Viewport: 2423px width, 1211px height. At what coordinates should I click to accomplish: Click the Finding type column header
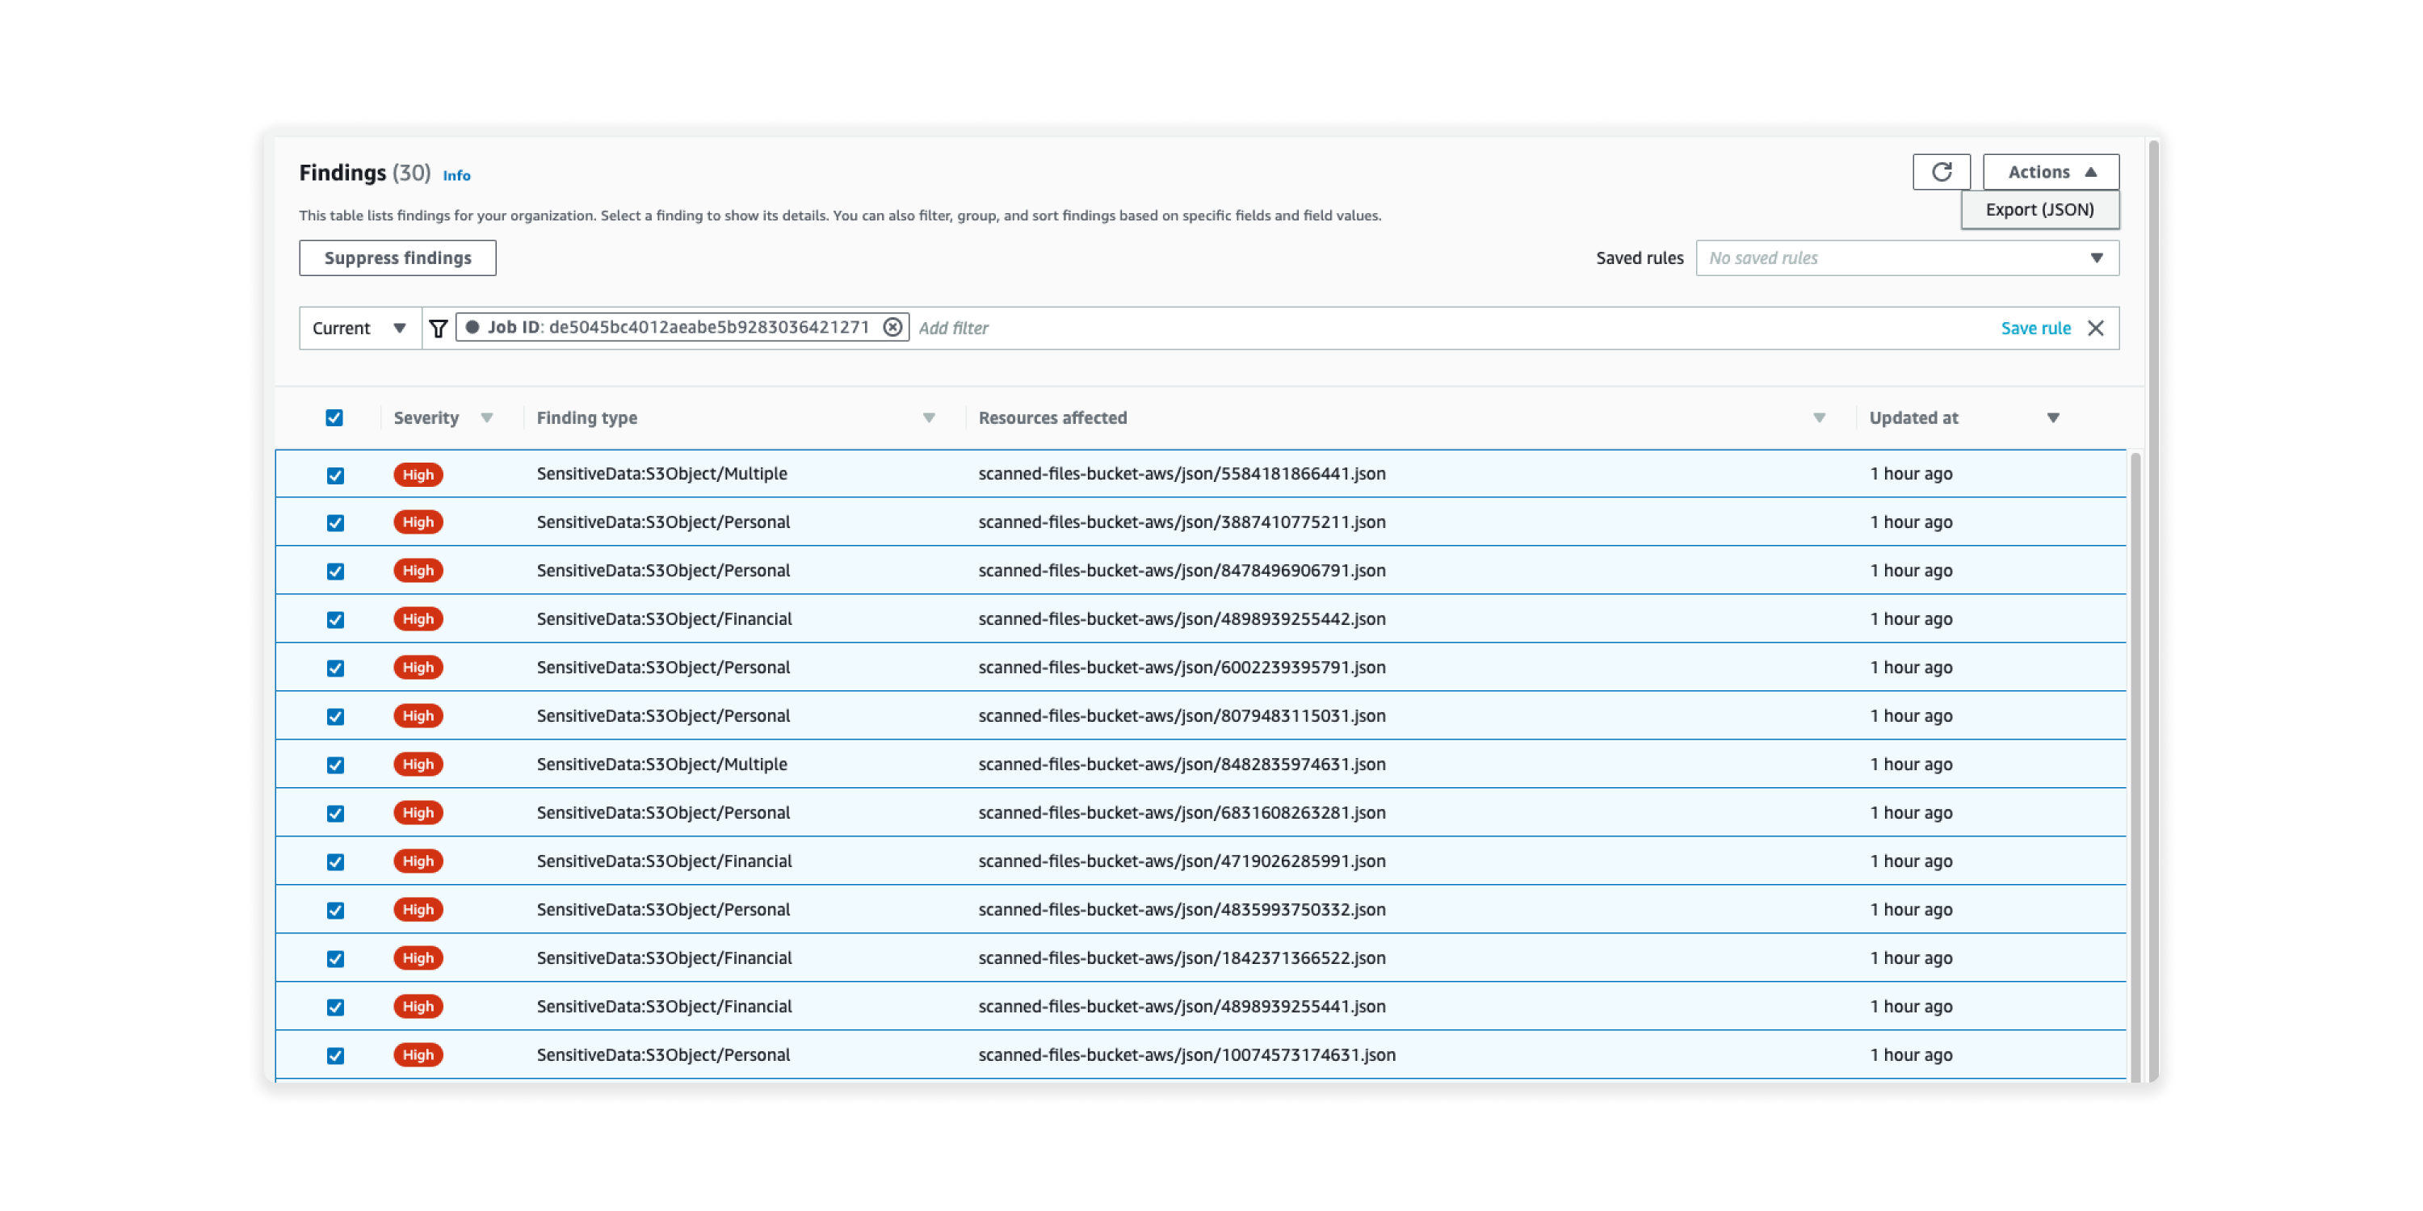pos(587,417)
